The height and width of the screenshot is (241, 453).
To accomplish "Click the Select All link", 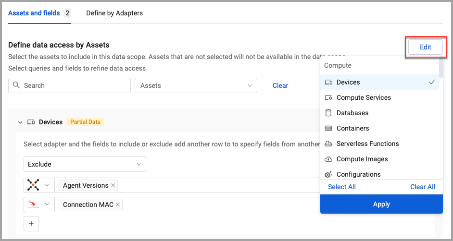I will pyautogui.click(x=342, y=187).
